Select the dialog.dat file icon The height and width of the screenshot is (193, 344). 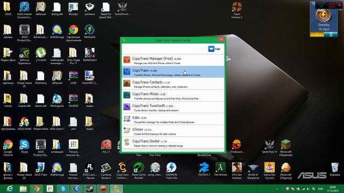(x=57, y=9)
